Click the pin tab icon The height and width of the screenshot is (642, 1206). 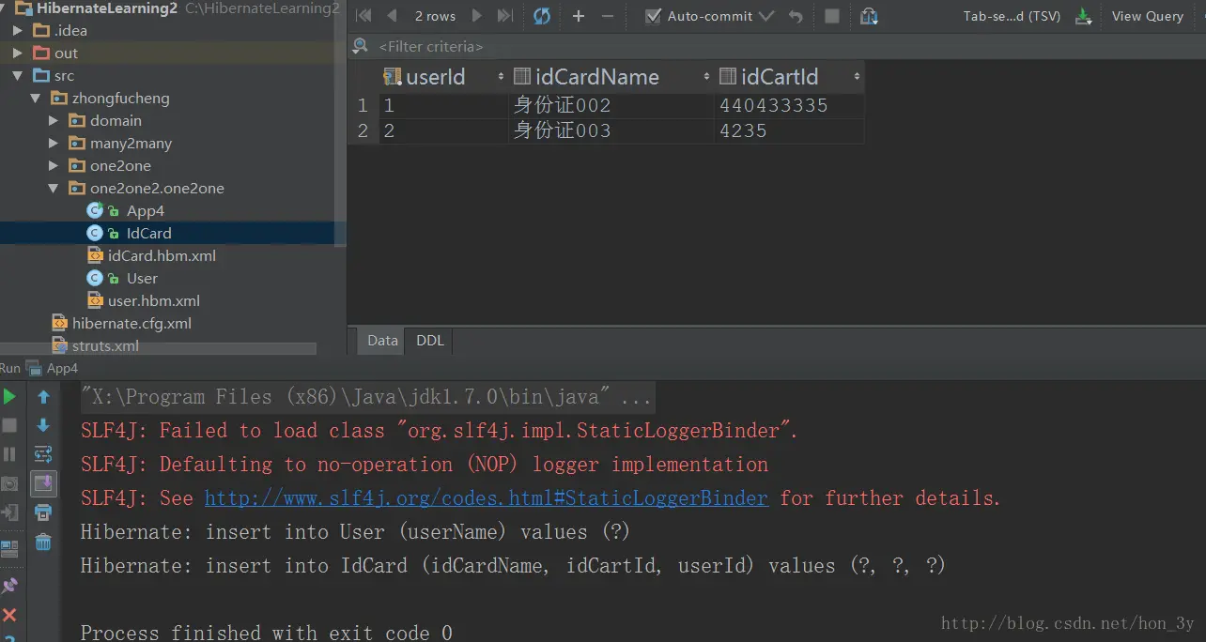pos(9,585)
